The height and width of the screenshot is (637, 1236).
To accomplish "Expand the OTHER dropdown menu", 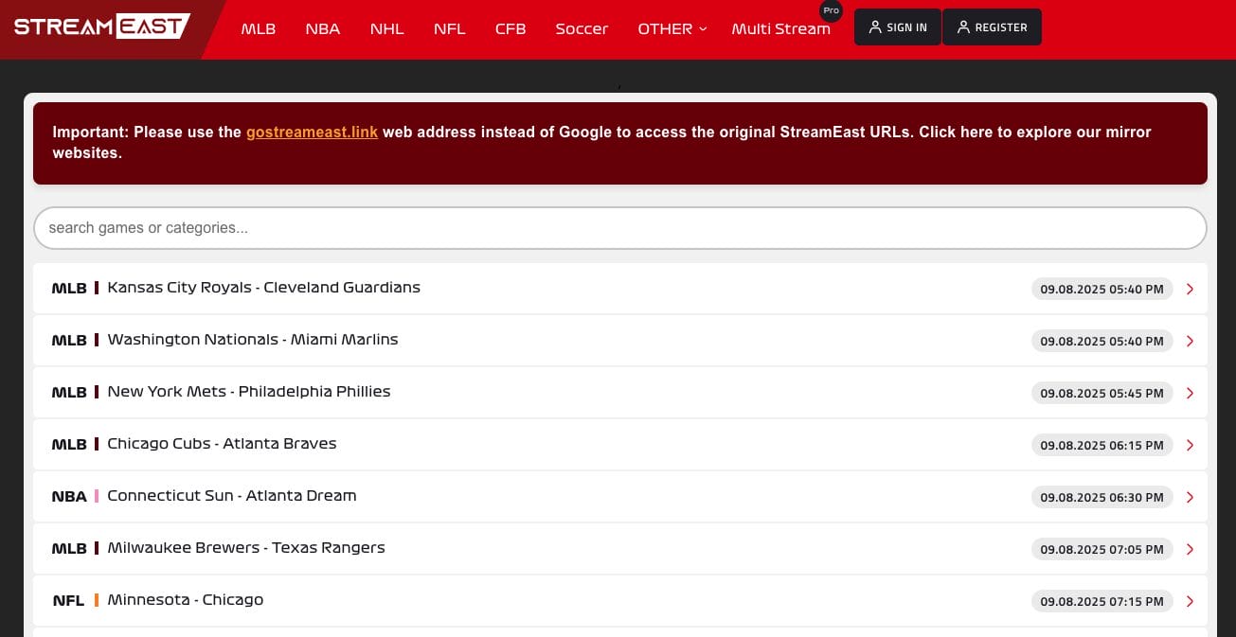I will pyautogui.click(x=672, y=28).
